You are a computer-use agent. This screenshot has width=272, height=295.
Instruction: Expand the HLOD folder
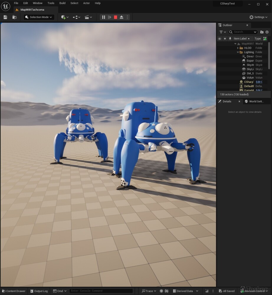point(238,48)
